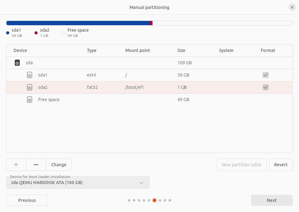Select the sda1 ext4 partition row
Viewport: 299px width, 212px height.
tap(149, 75)
